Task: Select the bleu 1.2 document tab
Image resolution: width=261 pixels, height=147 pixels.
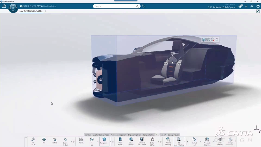Action: click(31, 11)
